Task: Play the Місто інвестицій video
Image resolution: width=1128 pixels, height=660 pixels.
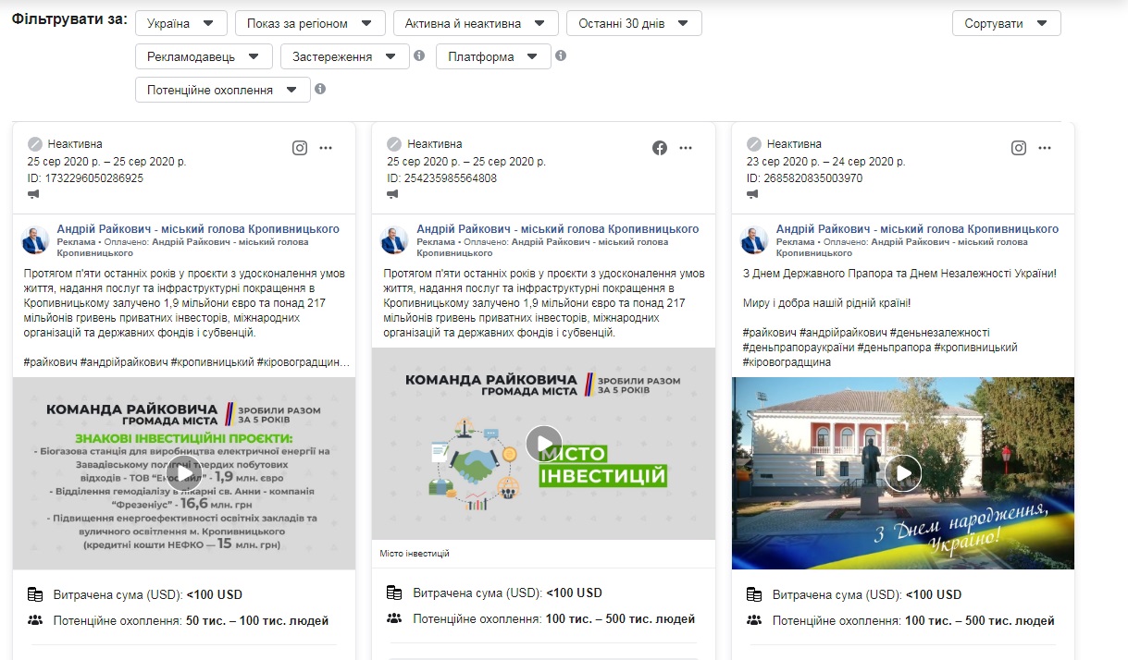Action: (x=544, y=443)
